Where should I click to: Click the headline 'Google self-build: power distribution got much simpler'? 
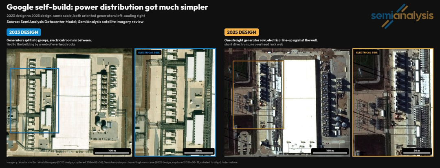(x=107, y=7)
